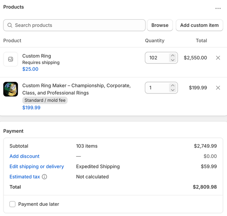Open the Add discount link
The width and height of the screenshot is (227, 216).
click(25, 156)
